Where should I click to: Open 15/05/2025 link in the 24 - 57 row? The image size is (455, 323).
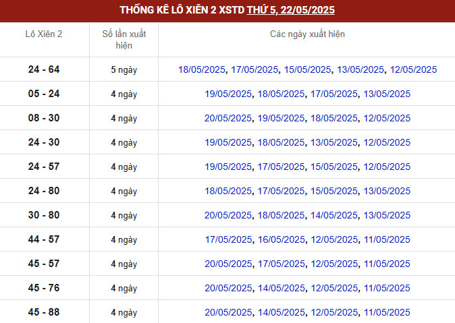334,167
